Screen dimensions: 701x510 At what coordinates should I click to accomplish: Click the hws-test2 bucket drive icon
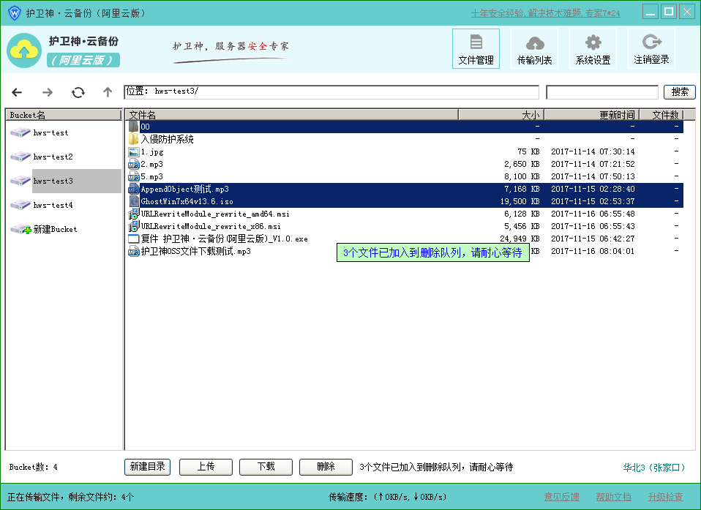20,157
